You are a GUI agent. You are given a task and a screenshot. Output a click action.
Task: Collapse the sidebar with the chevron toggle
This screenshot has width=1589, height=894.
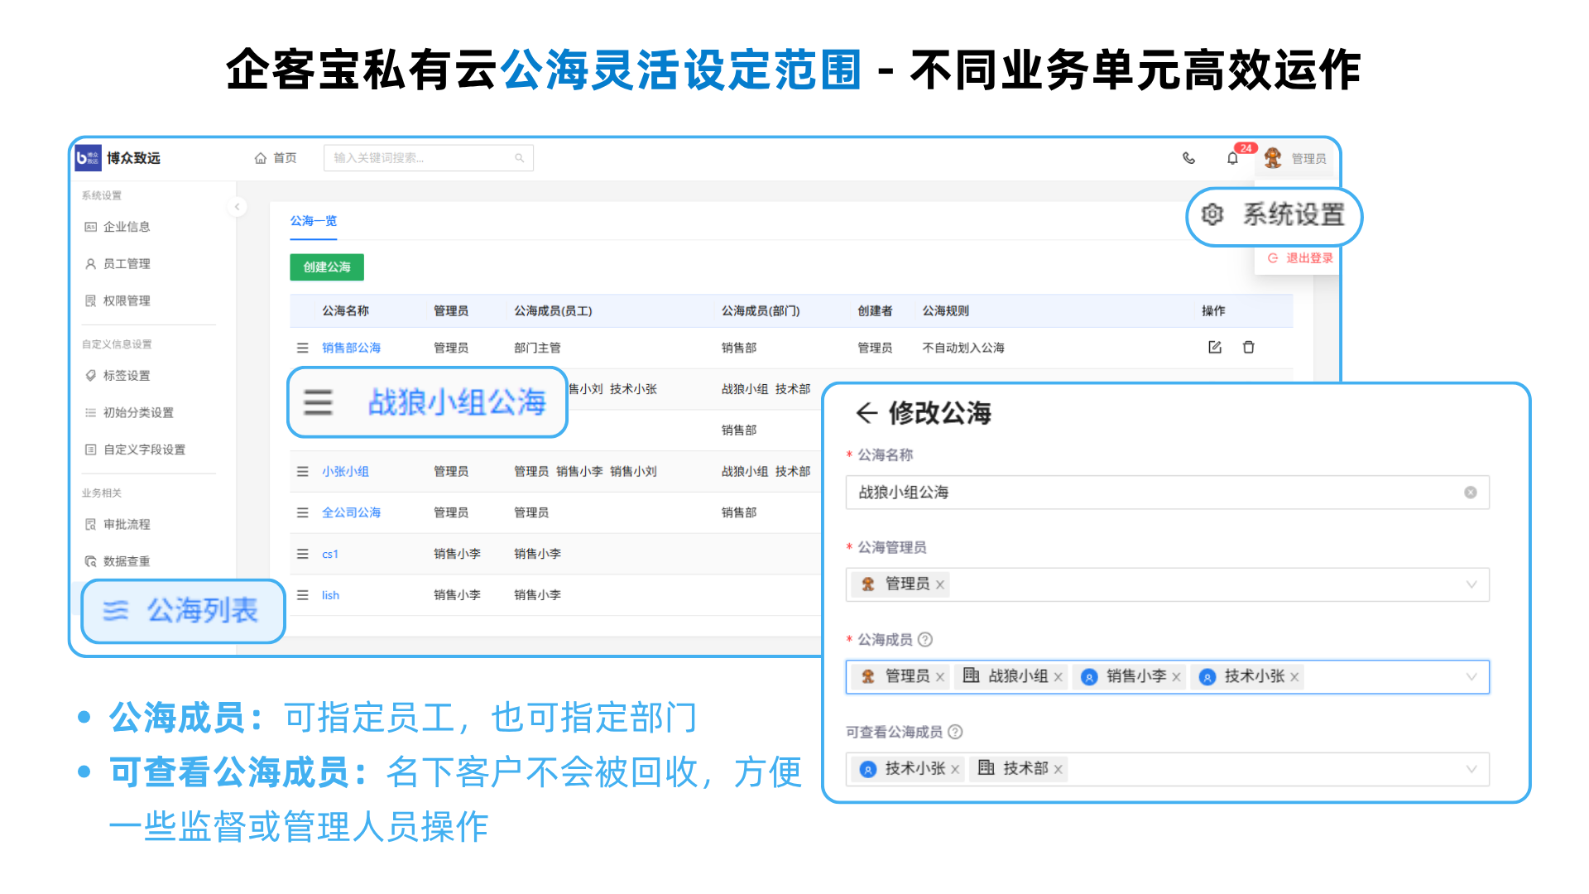coord(237,207)
